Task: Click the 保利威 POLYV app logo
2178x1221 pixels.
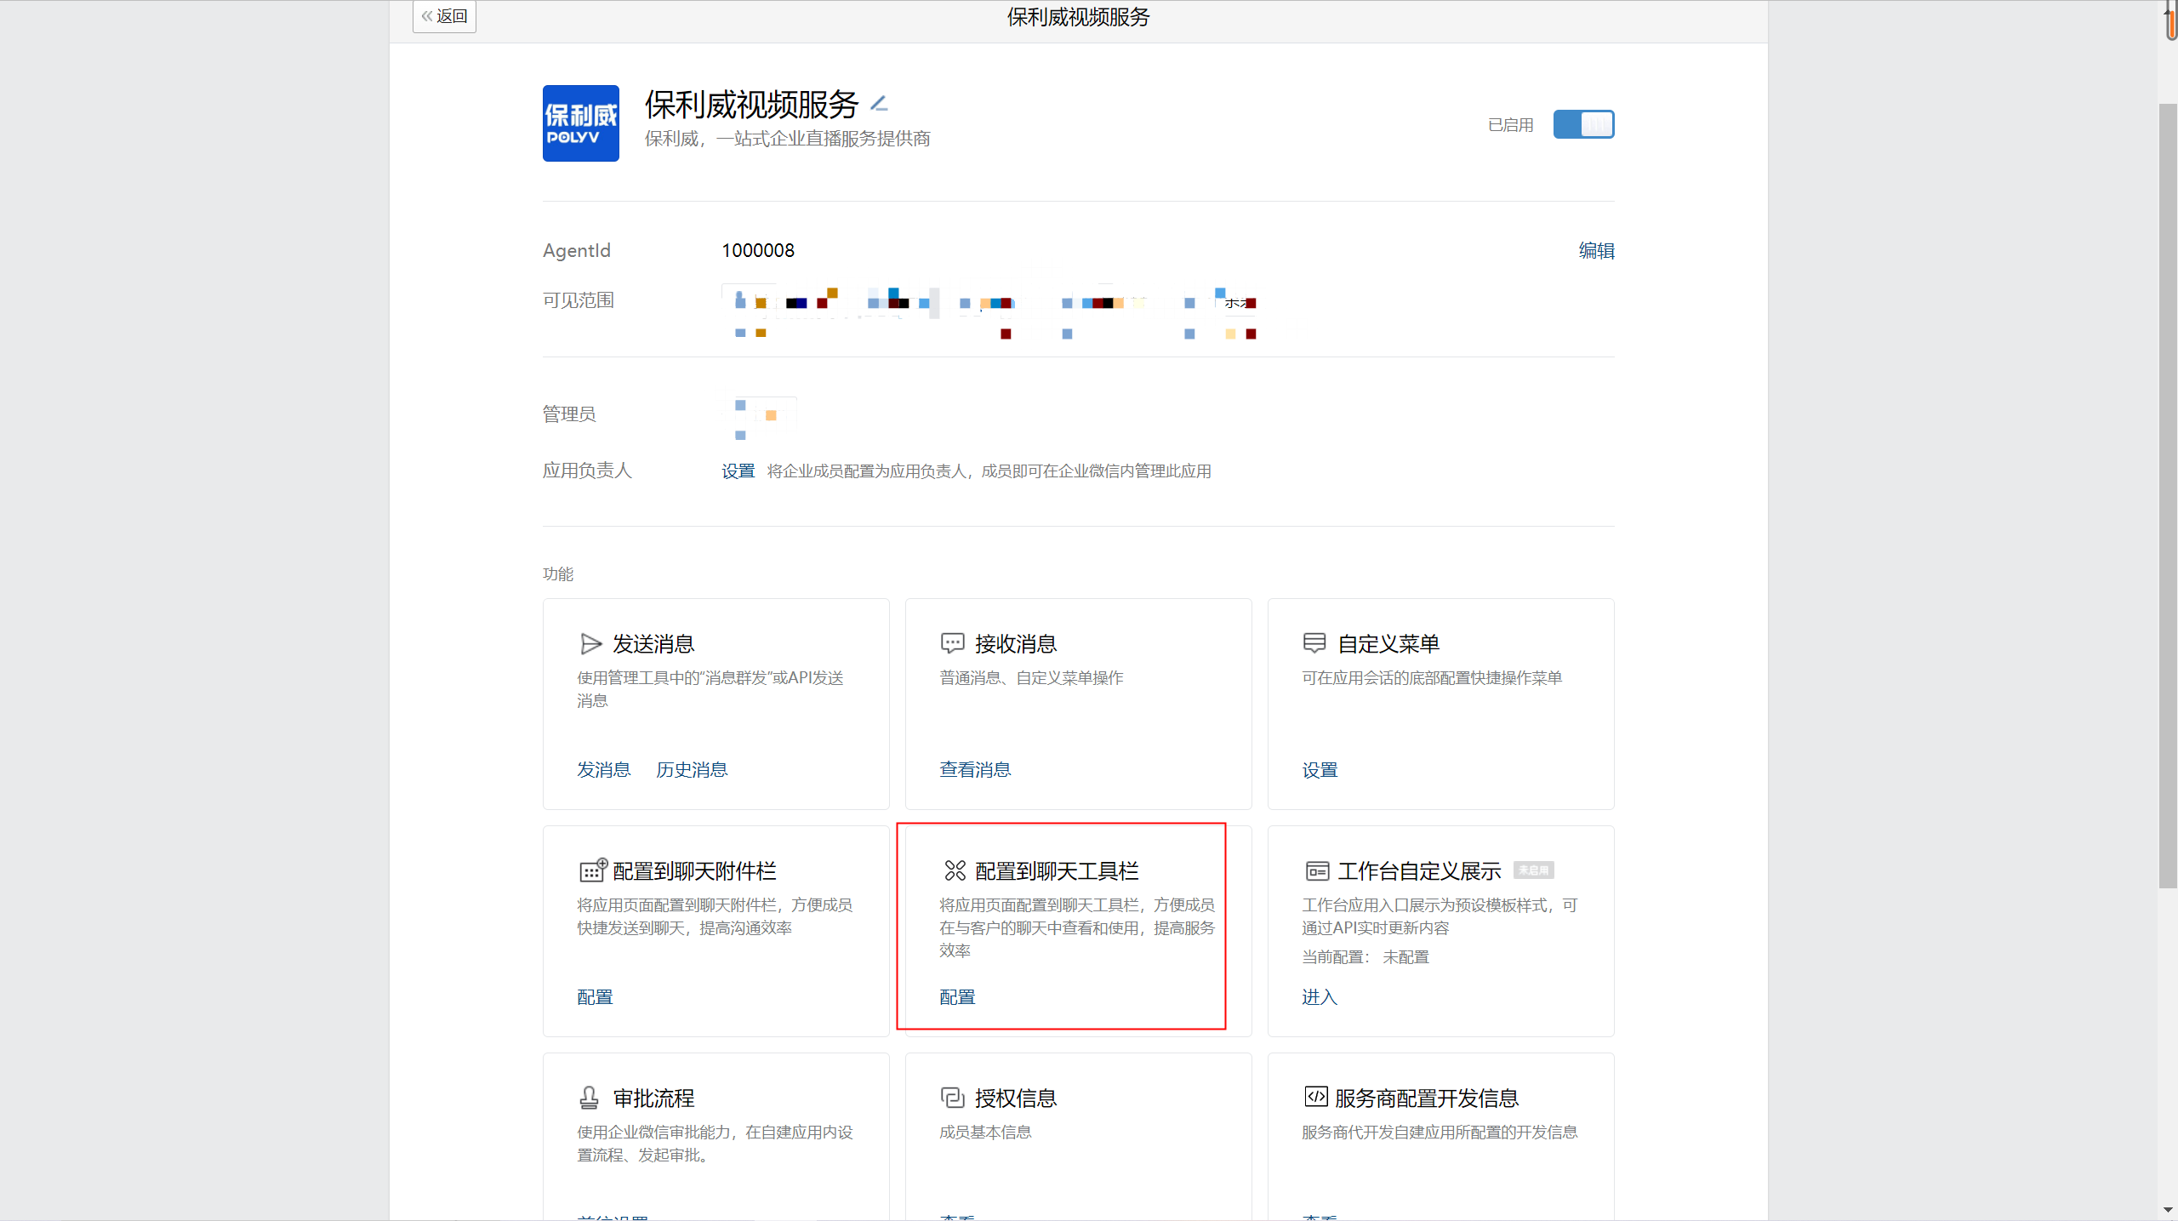Action: [x=581, y=123]
